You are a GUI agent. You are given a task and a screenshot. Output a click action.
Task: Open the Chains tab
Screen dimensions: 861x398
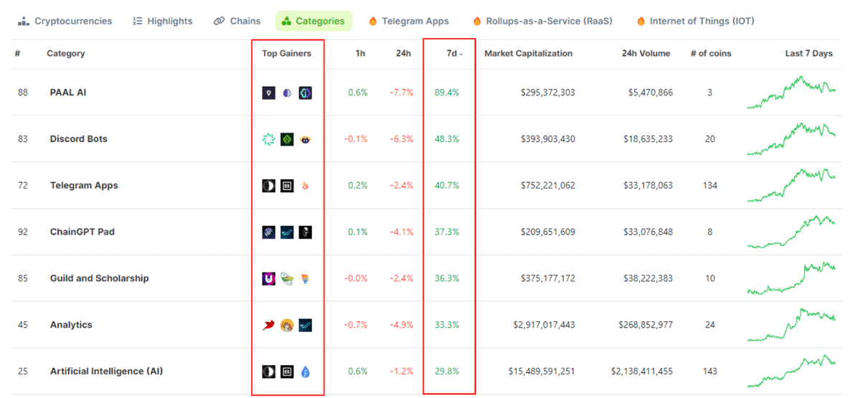click(237, 21)
